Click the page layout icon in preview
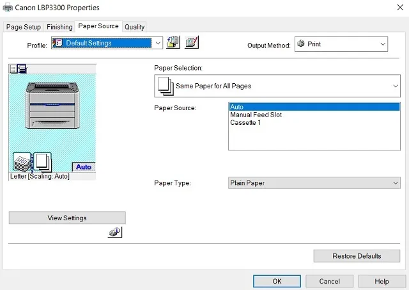Viewport: 409px width, 290px height. pyautogui.click(x=42, y=161)
